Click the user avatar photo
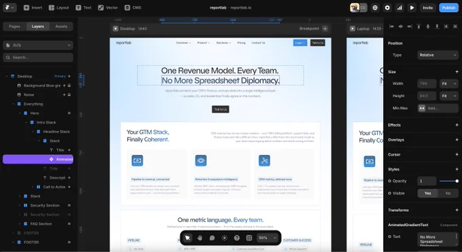The width and height of the screenshot is (462, 252). [x=355, y=7]
